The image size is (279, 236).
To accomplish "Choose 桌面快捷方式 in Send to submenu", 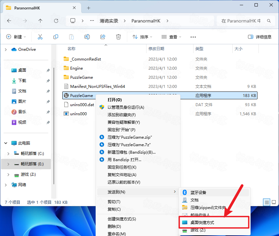I will click(215, 223).
